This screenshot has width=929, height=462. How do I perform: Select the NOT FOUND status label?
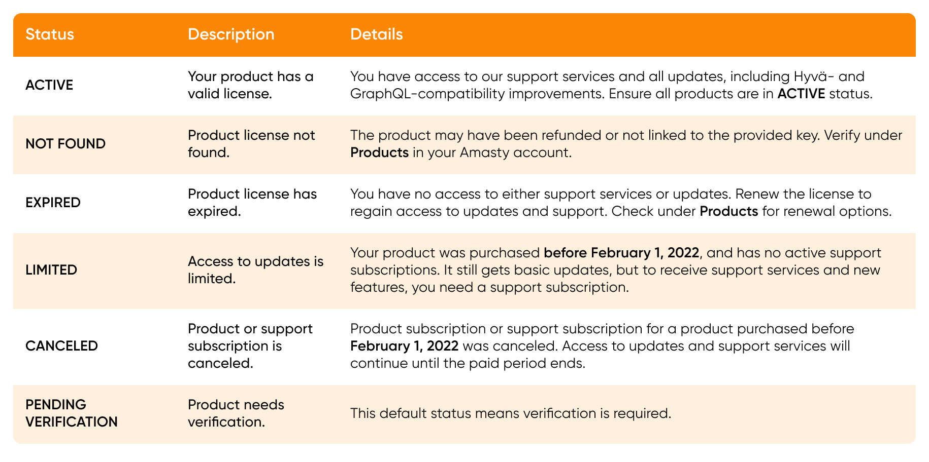coord(65,144)
